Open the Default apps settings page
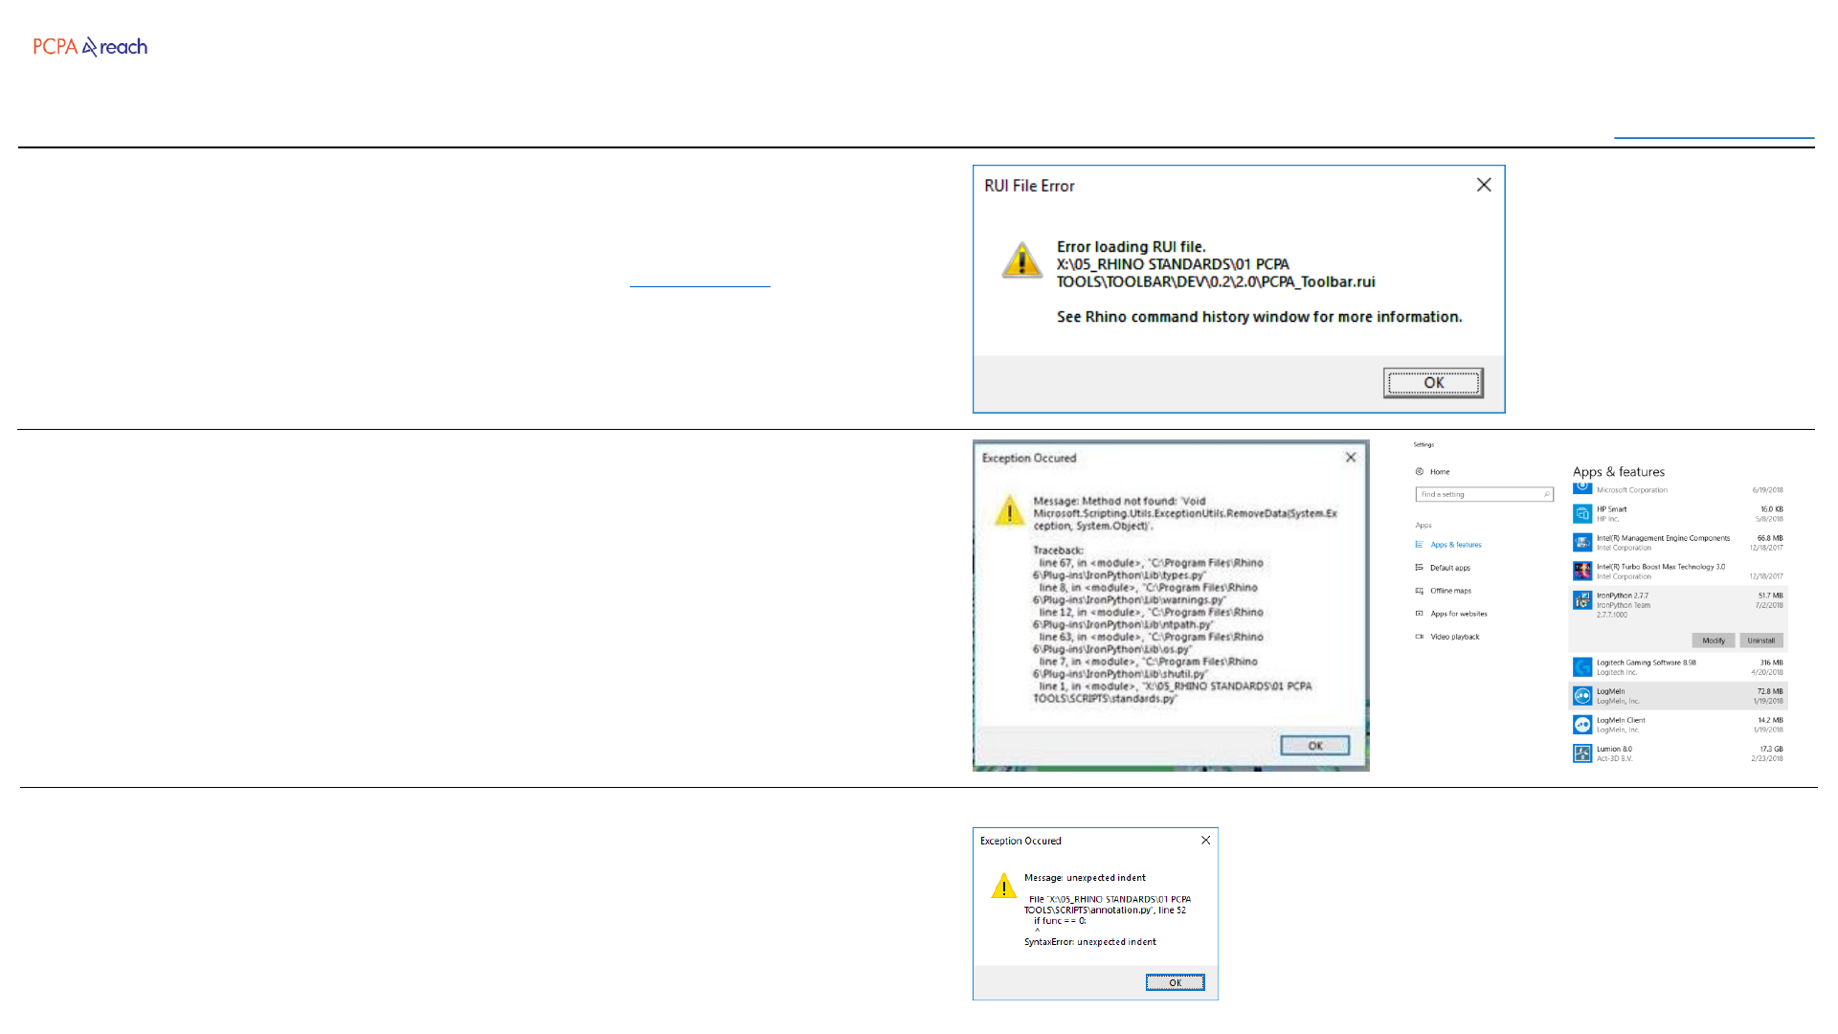Screen dimensions: 1838x1034 coord(1449,568)
